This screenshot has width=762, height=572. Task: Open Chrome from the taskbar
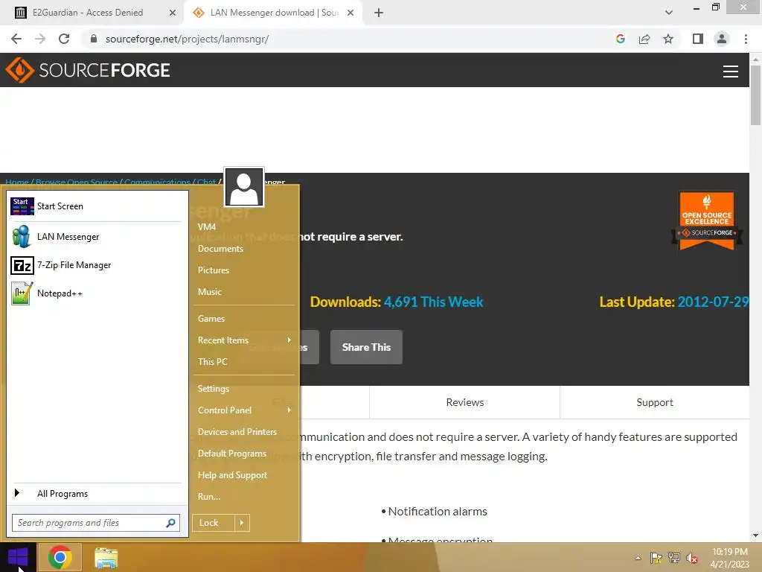(60, 557)
